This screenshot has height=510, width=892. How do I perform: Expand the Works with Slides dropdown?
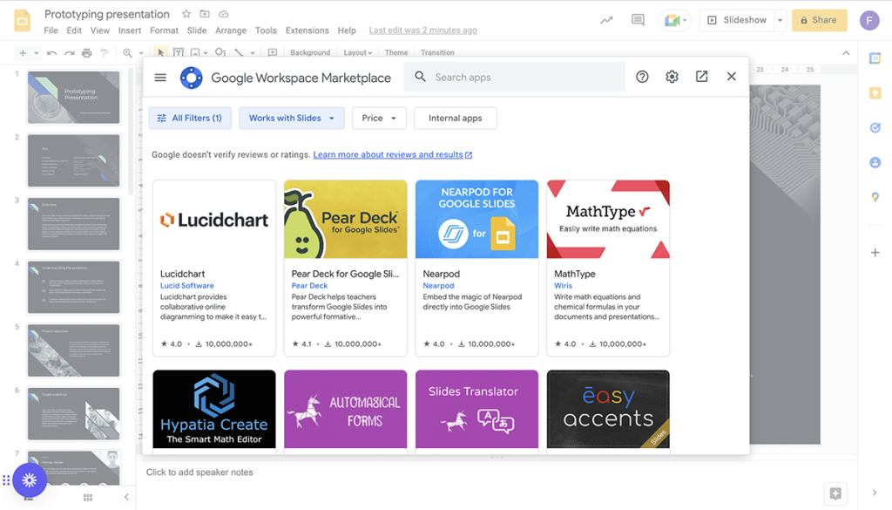[292, 118]
